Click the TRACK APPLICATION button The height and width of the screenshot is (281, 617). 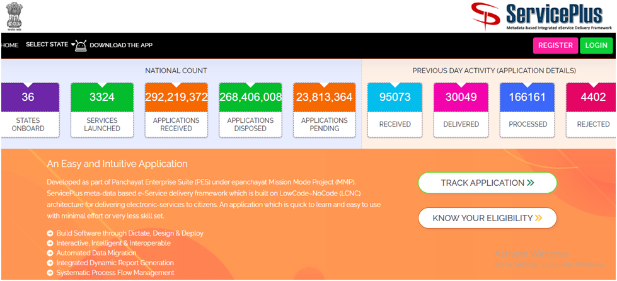tap(487, 183)
